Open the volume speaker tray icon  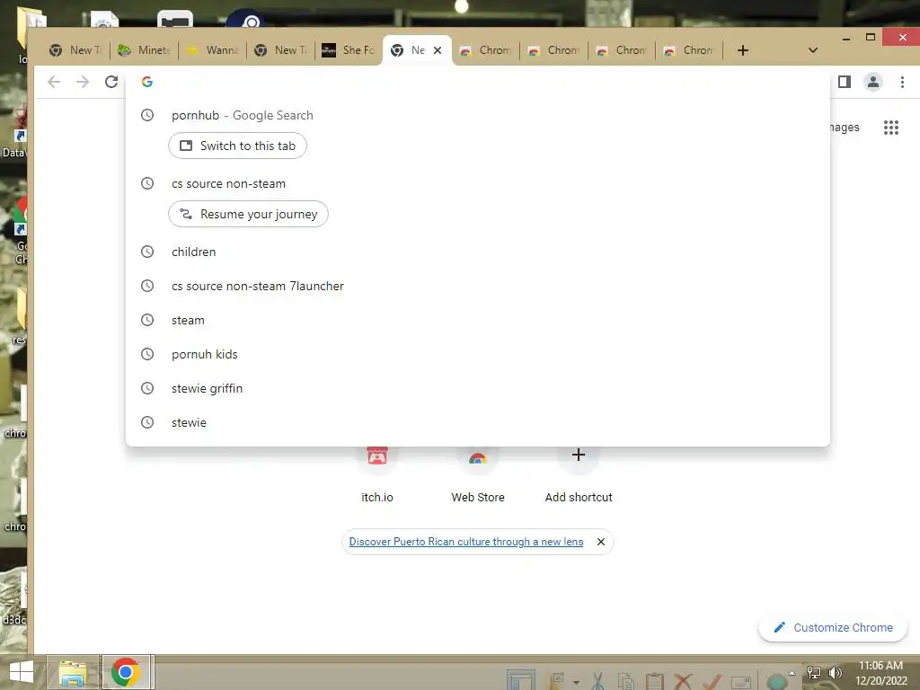pyautogui.click(x=835, y=673)
